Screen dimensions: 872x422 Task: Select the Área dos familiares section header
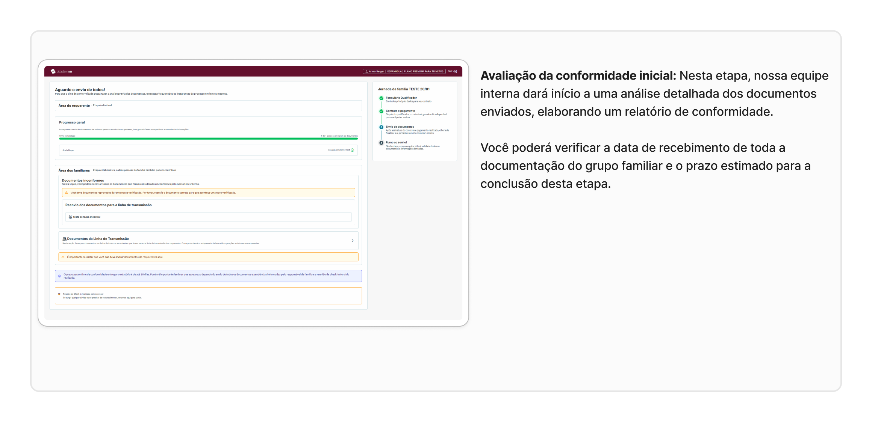(74, 170)
